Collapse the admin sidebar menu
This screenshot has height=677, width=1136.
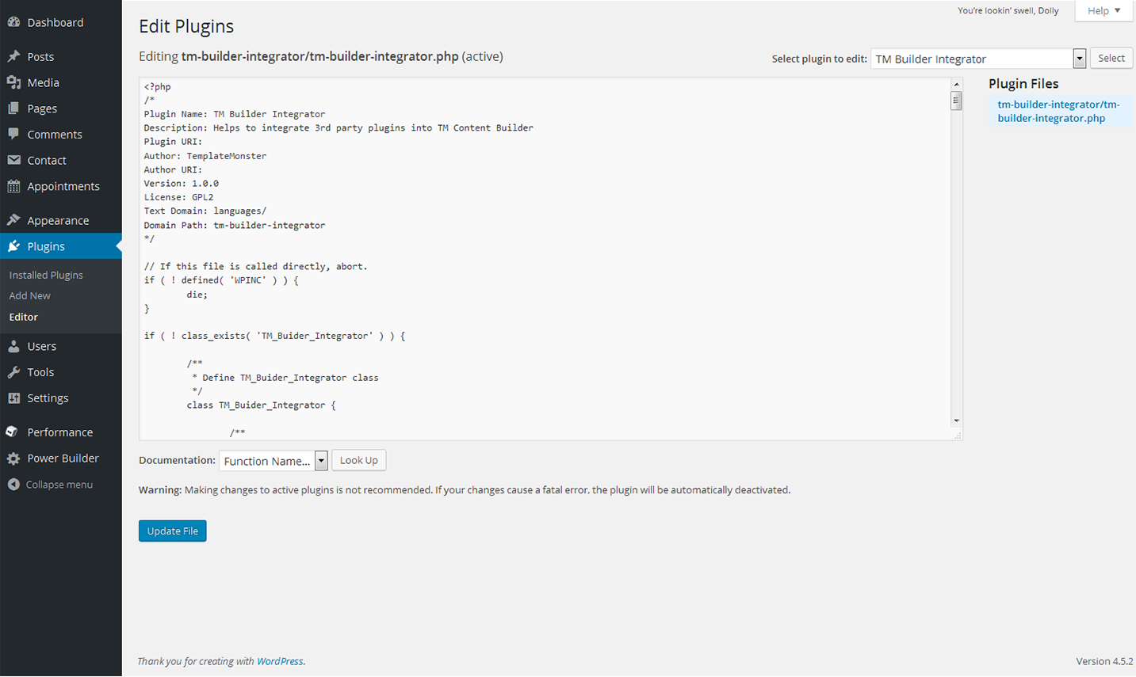(x=50, y=485)
